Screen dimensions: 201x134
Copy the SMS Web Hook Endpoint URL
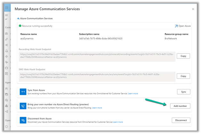point(183,76)
